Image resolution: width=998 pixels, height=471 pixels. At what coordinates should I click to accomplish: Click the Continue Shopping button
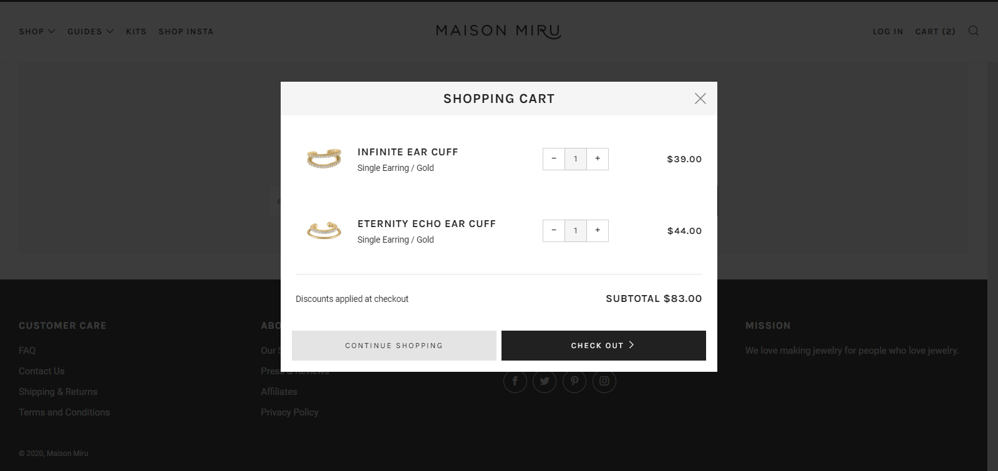pyautogui.click(x=394, y=346)
